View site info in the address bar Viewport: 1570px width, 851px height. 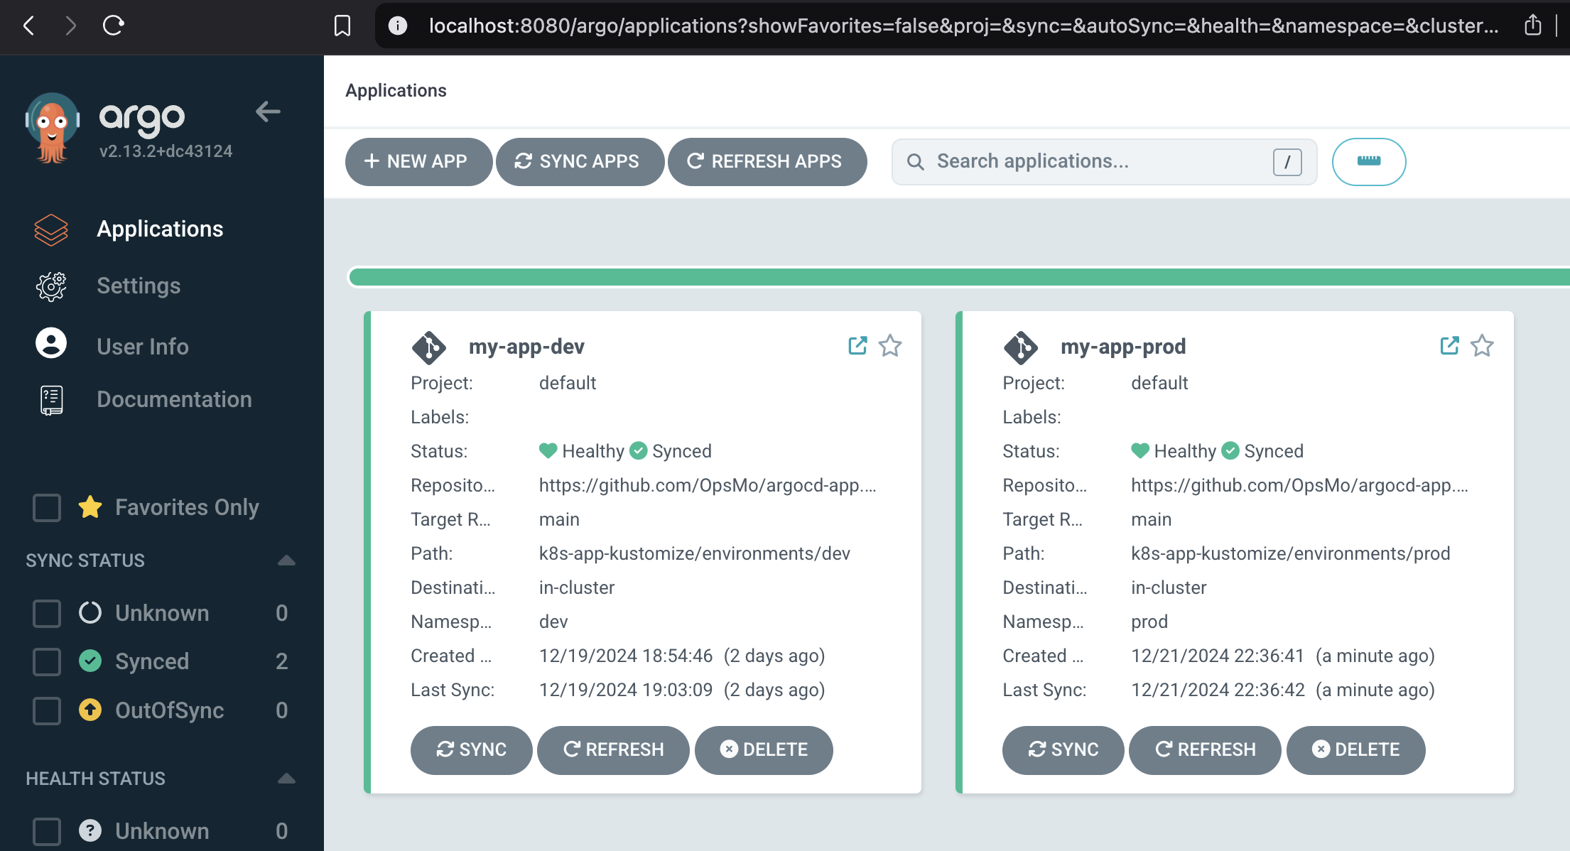coord(398,26)
